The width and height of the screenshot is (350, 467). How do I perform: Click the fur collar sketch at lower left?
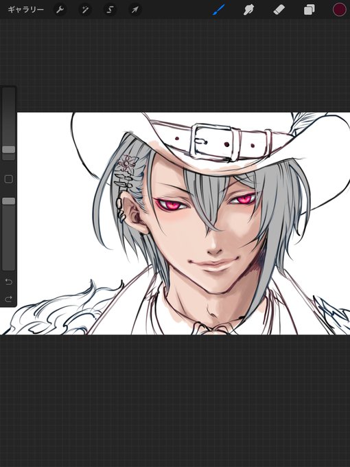point(64,310)
